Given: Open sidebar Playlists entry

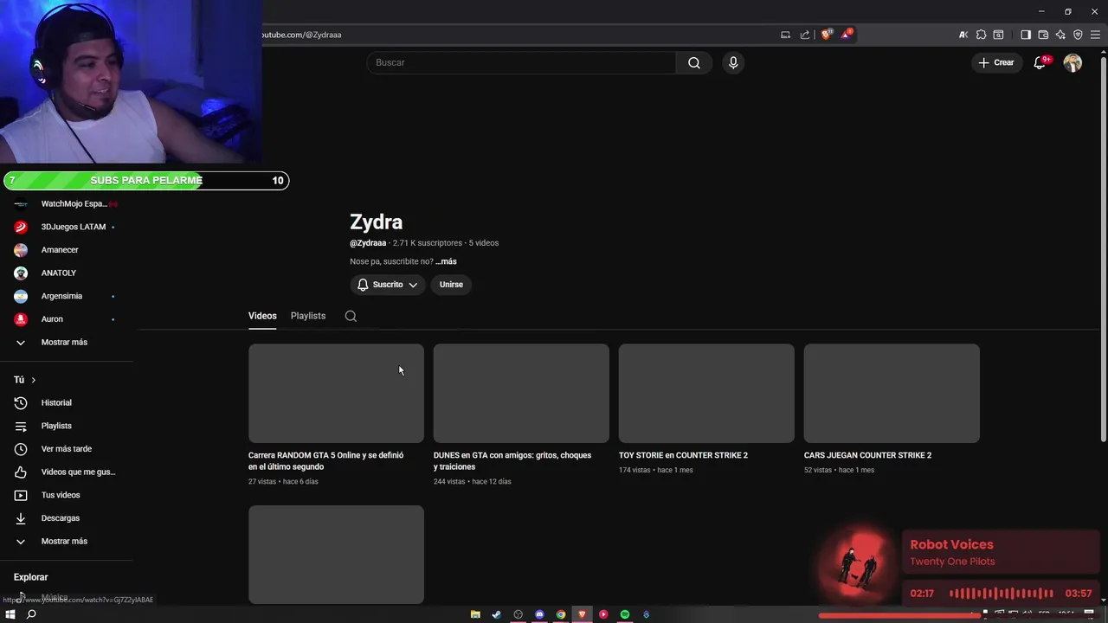Looking at the screenshot, I should pyautogui.click(x=67, y=426).
